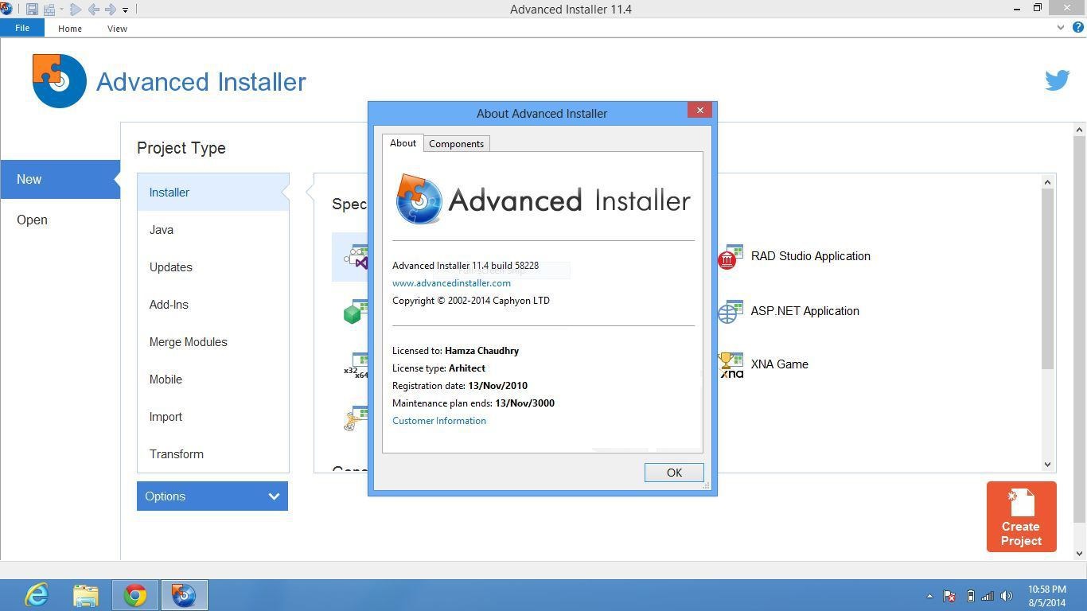
Task: Click OK in the About dialog
Action: coord(674,473)
